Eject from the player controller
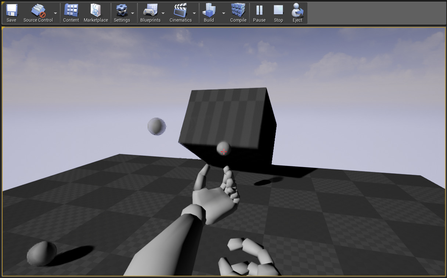This screenshot has height=278, width=447. [298, 13]
